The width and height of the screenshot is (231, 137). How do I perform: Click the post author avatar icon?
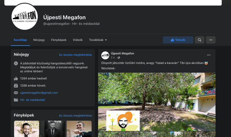point(105,55)
